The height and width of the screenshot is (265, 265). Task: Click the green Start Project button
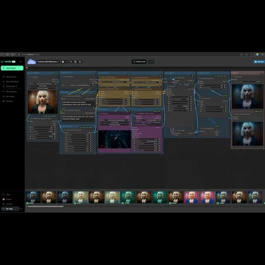(12, 68)
